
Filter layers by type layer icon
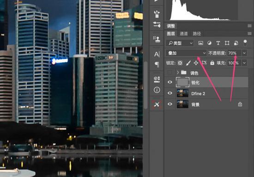pyautogui.click(x=218, y=43)
